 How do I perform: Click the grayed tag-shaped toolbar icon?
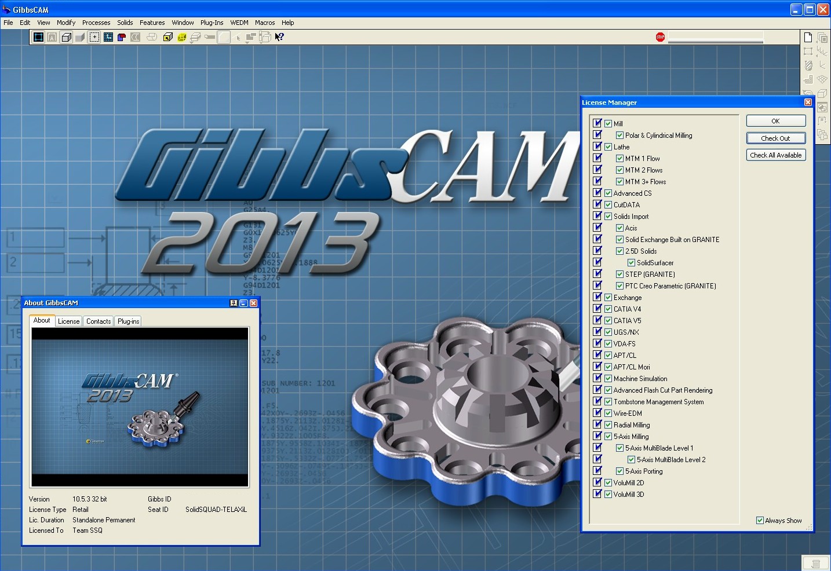[210, 37]
